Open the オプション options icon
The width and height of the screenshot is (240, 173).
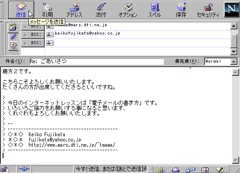pos(127,10)
